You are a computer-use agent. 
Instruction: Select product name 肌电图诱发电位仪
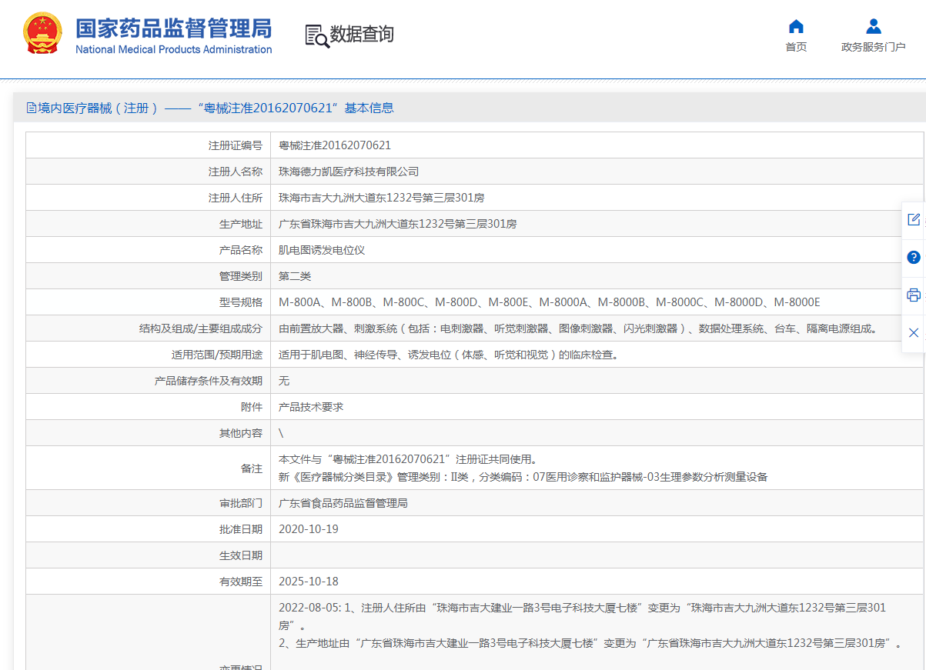click(x=322, y=250)
